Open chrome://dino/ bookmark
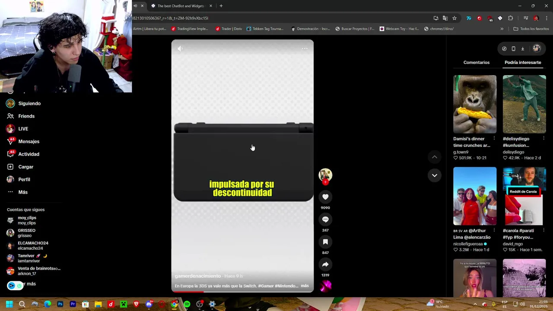The image size is (553, 311). (439, 29)
